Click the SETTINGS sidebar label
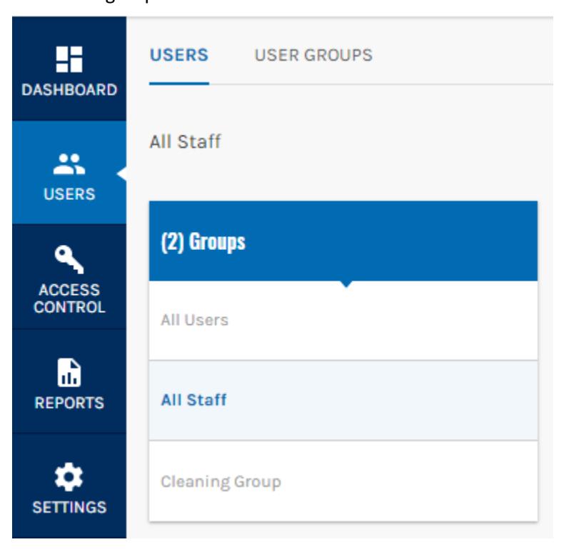This screenshot has height=552, width=564. pyautogui.click(x=69, y=508)
